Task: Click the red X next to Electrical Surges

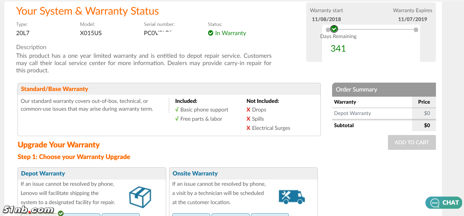Action: [x=248, y=128]
